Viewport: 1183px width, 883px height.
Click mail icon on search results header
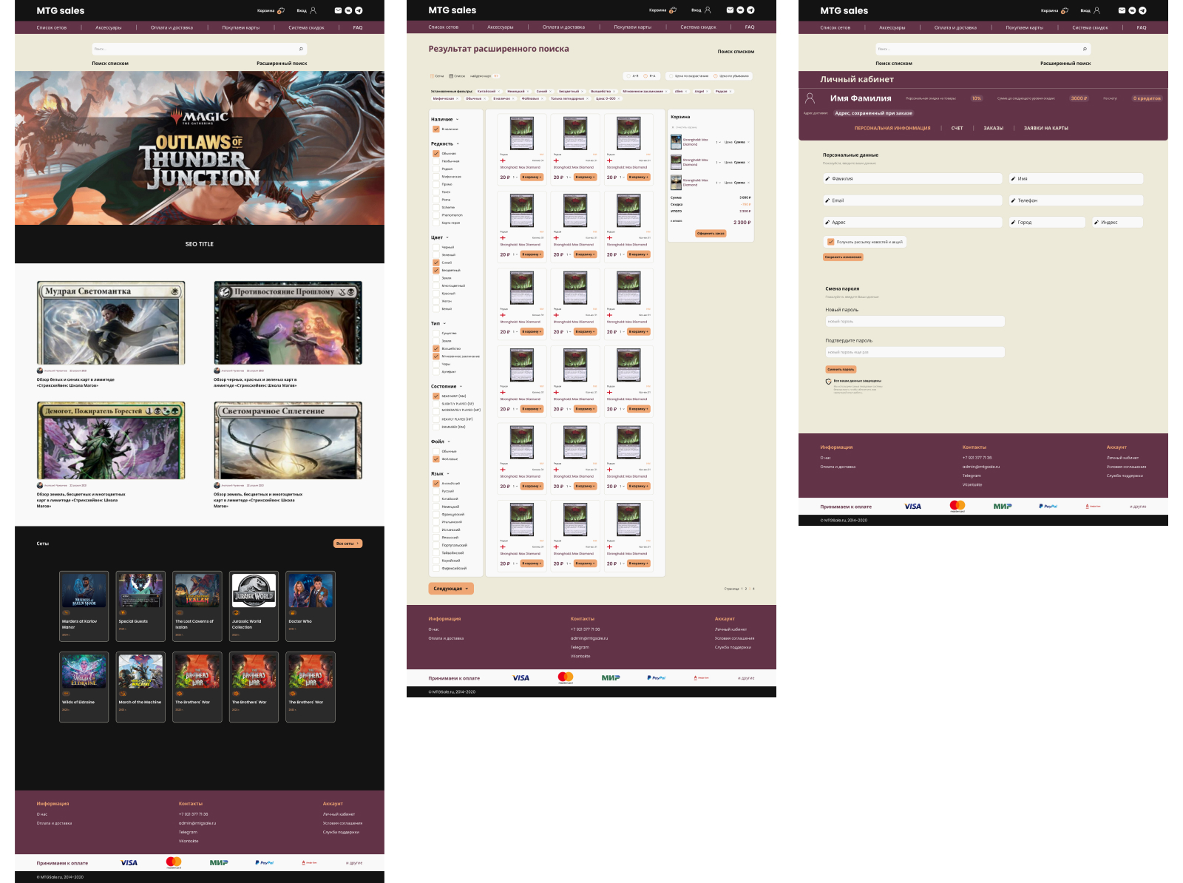click(x=730, y=10)
